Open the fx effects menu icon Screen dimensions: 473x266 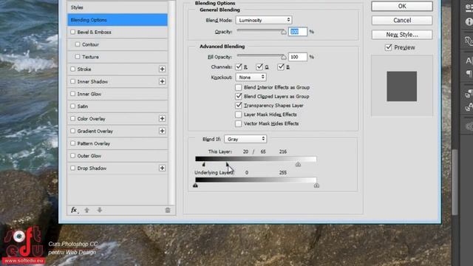click(74, 210)
